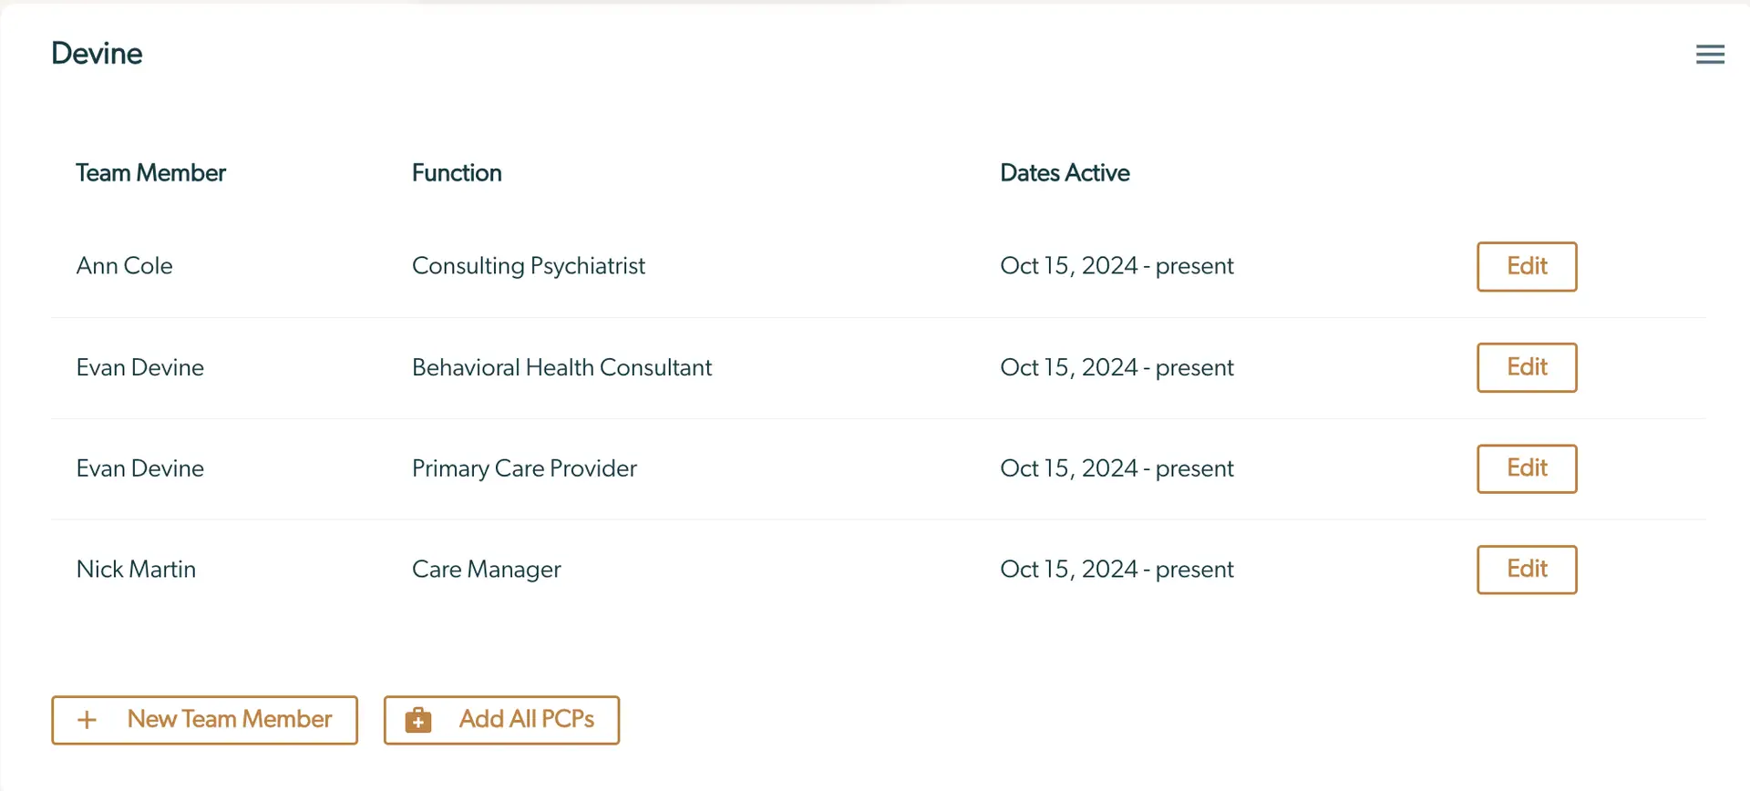Click the Devine patient name heading
This screenshot has width=1750, height=791.
click(97, 54)
